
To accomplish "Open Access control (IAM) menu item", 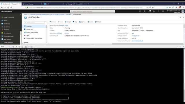I will pos(34,32).
